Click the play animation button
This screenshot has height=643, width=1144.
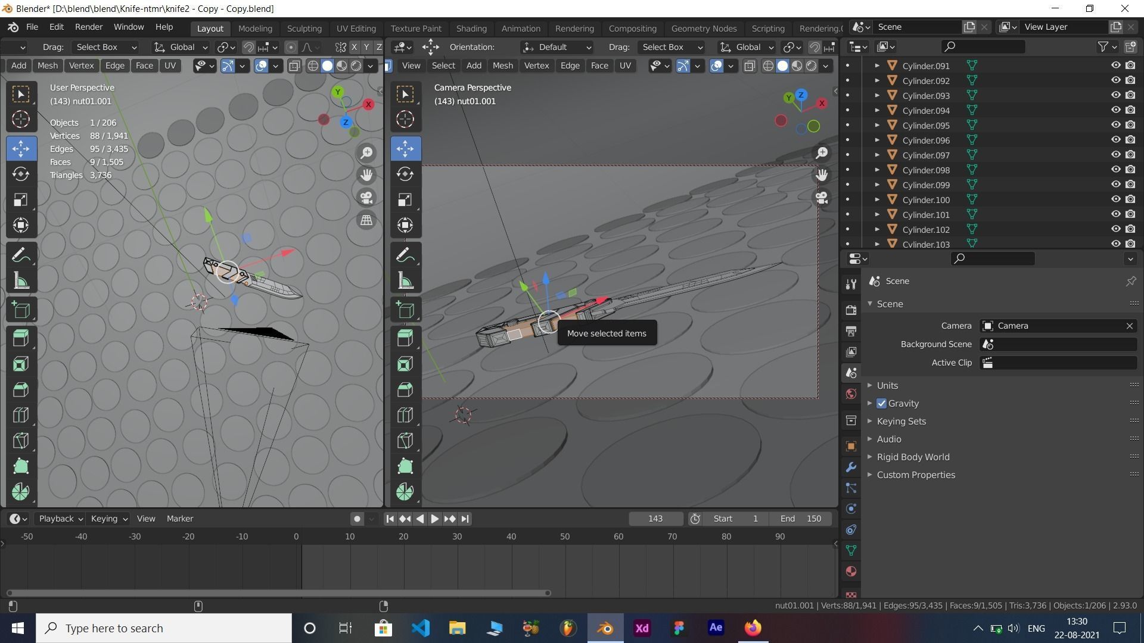tap(434, 519)
